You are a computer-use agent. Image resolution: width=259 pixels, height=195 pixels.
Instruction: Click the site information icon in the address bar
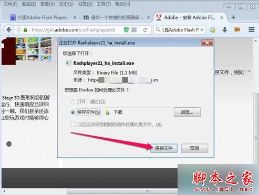(19, 30)
